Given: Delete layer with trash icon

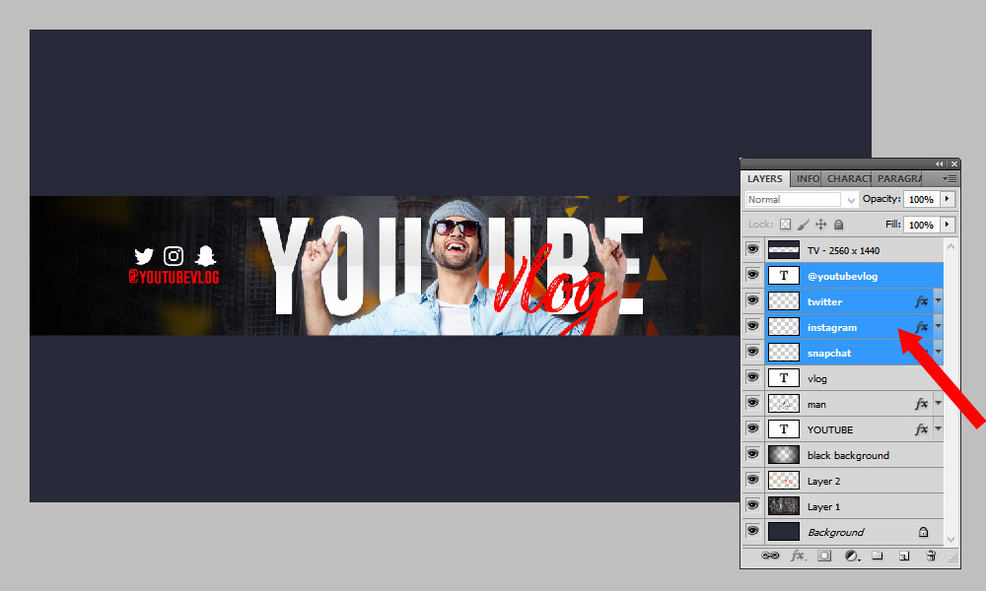Looking at the screenshot, I should pos(931,556).
